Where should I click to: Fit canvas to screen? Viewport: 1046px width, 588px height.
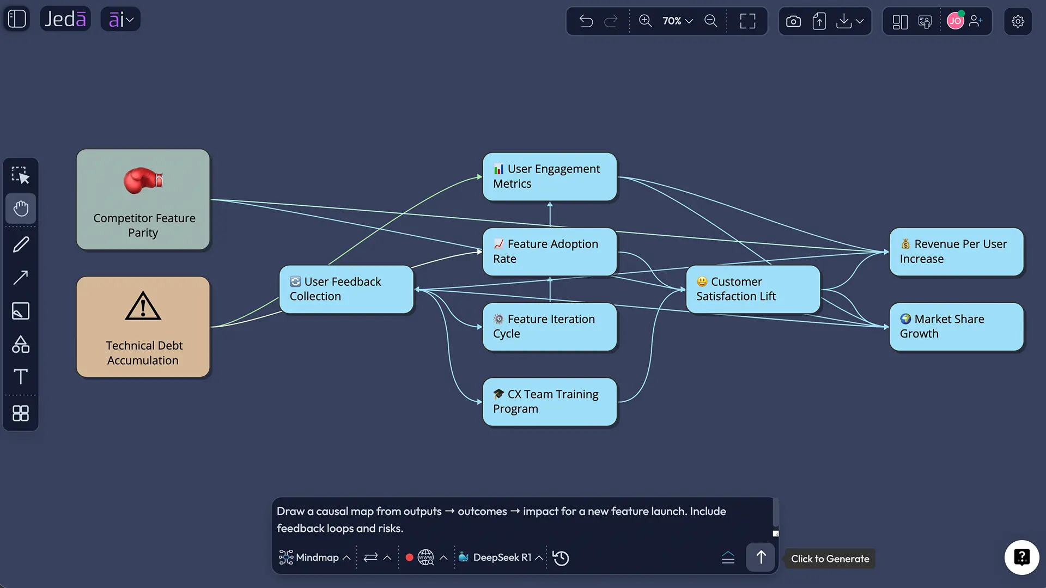pyautogui.click(x=747, y=21)
